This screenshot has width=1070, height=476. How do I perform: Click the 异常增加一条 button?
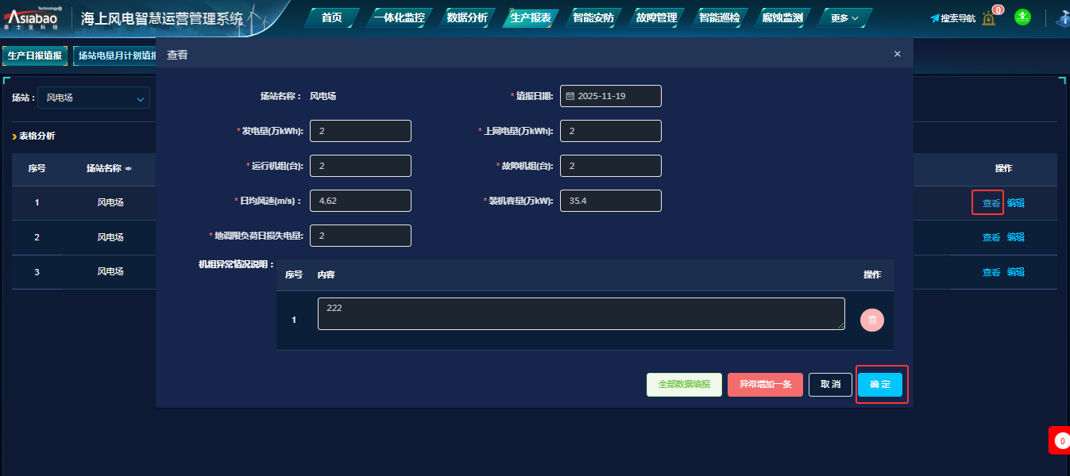click(765, 385)
